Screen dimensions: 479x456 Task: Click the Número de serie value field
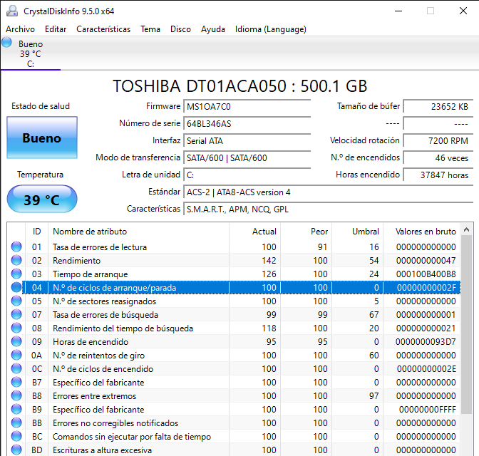click(247, 123)
